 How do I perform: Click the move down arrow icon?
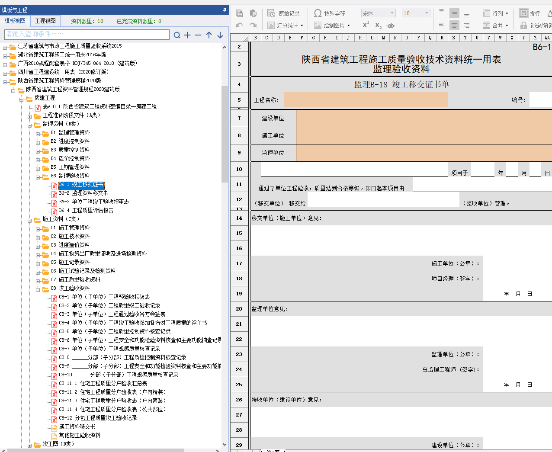(x=220, y=35)
